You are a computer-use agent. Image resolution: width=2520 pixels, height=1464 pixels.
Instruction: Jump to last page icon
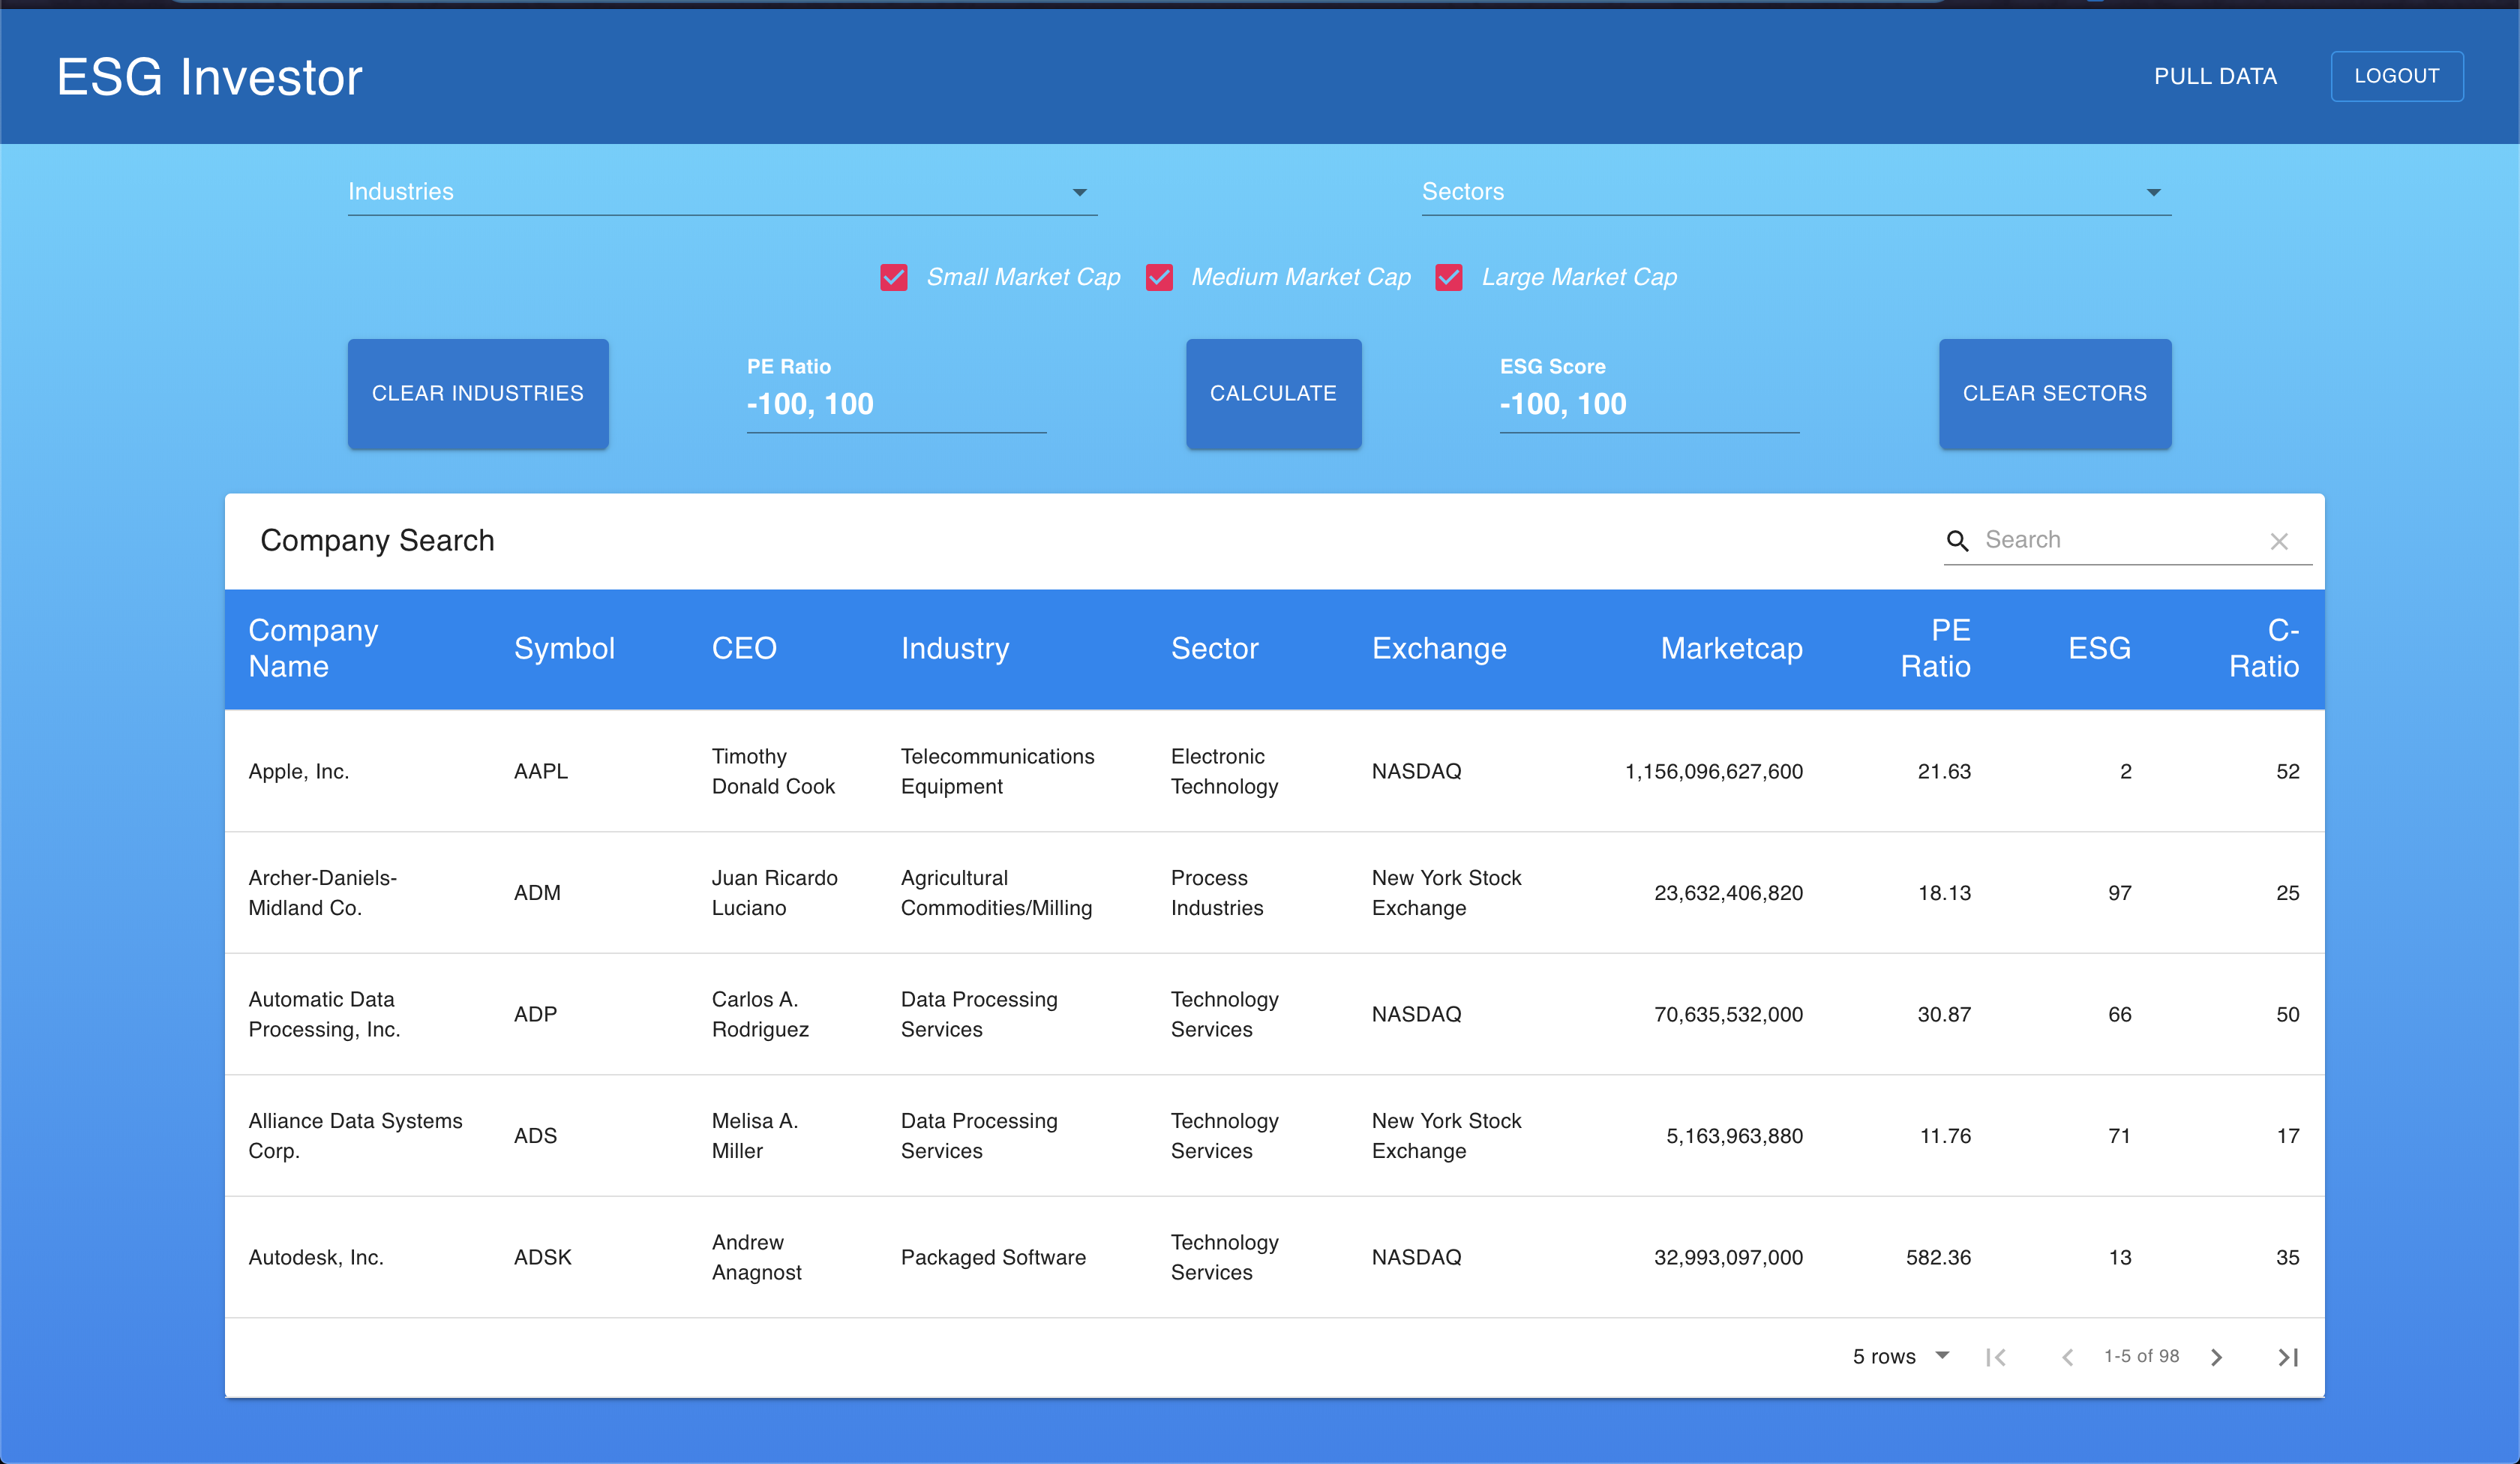pyautogui.click(x=2288, y=1357)
